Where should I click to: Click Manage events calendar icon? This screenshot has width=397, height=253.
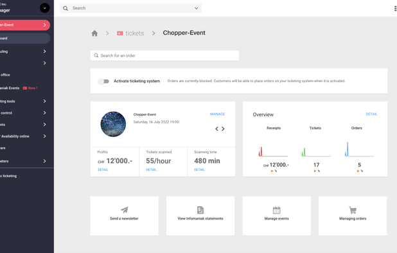(276, 210)
